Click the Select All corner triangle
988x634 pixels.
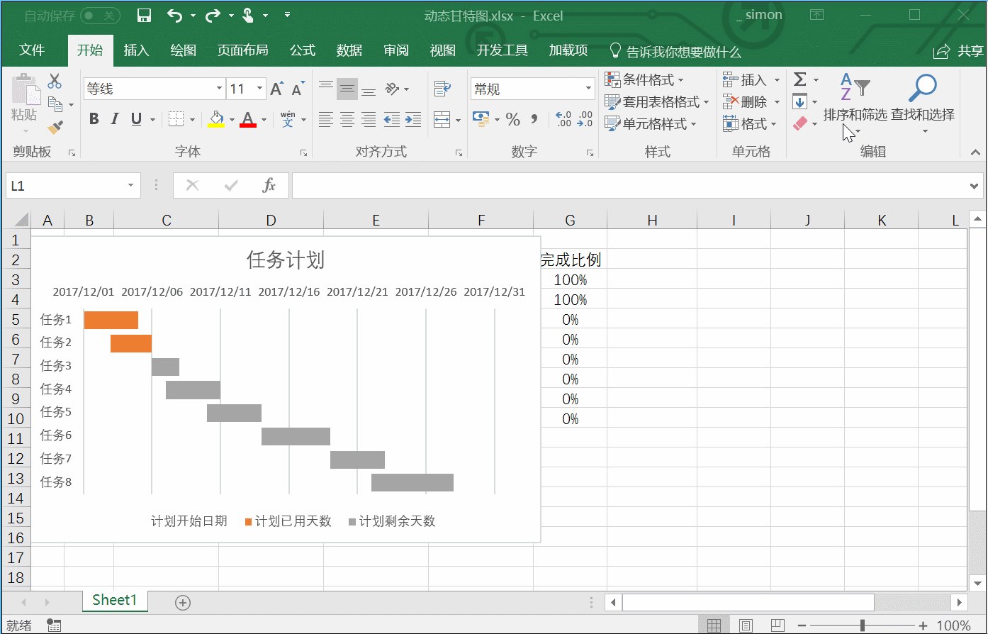tap(21, 220)
